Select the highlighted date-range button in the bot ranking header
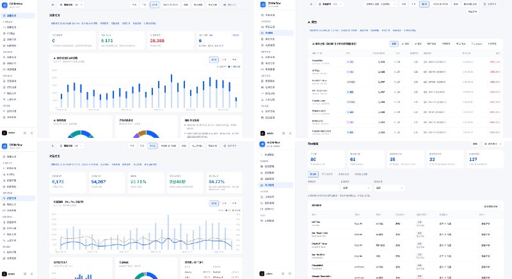This screenshot has width=512, height=279. point(424,4)
